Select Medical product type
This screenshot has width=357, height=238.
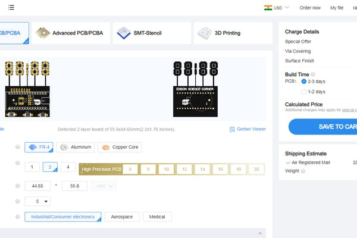coord(157,217)
